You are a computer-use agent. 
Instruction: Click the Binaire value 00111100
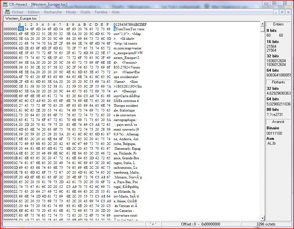(x=274, y=133)
